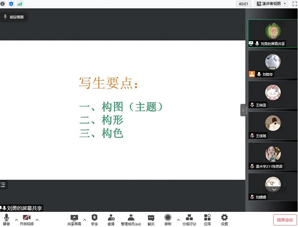This screenshot has height=227, width=298.
Task: Click the invite (邀请) icon
Action: click(111, 218)
